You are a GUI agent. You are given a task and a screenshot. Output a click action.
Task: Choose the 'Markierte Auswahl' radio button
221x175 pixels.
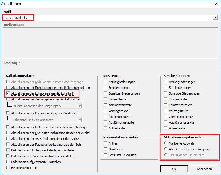pos(166,143)
